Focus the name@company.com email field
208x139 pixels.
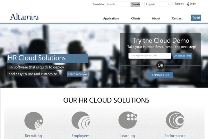[x=150, y=56]
